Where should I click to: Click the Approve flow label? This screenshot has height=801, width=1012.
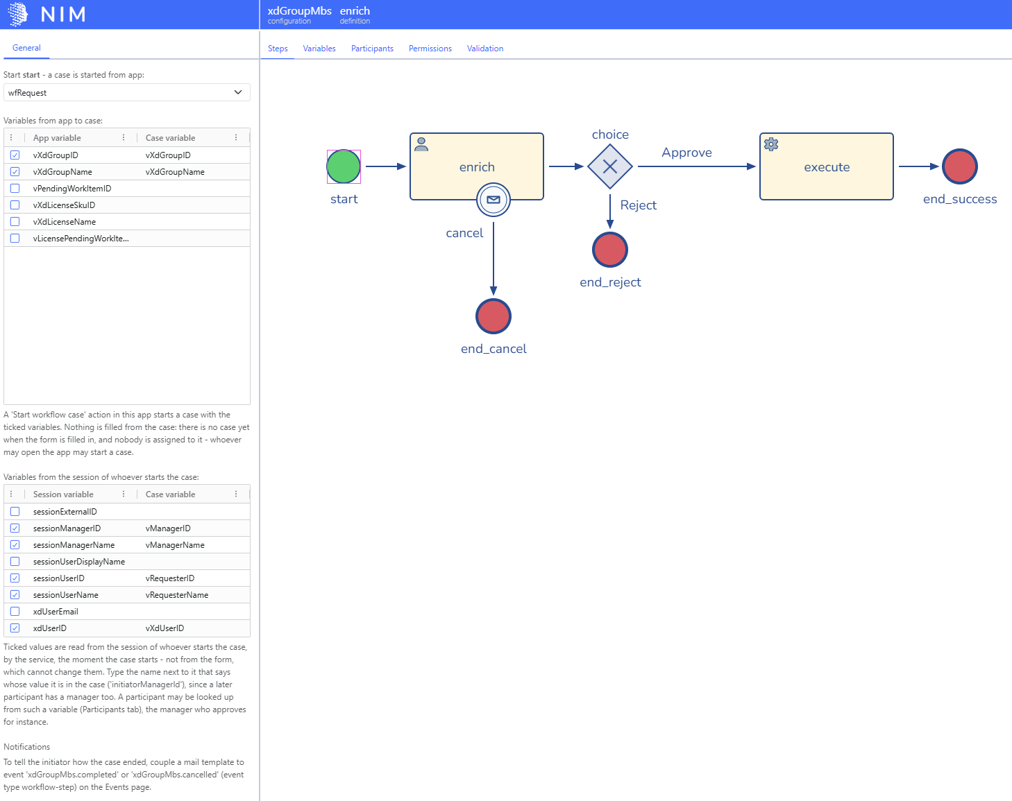pyautogui.click(x=687, y=153)
